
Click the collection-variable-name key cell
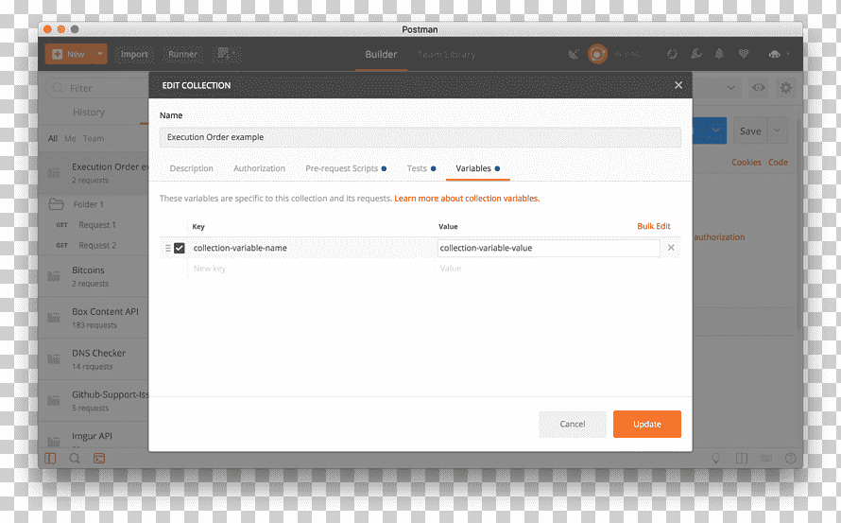pos(311,248)
